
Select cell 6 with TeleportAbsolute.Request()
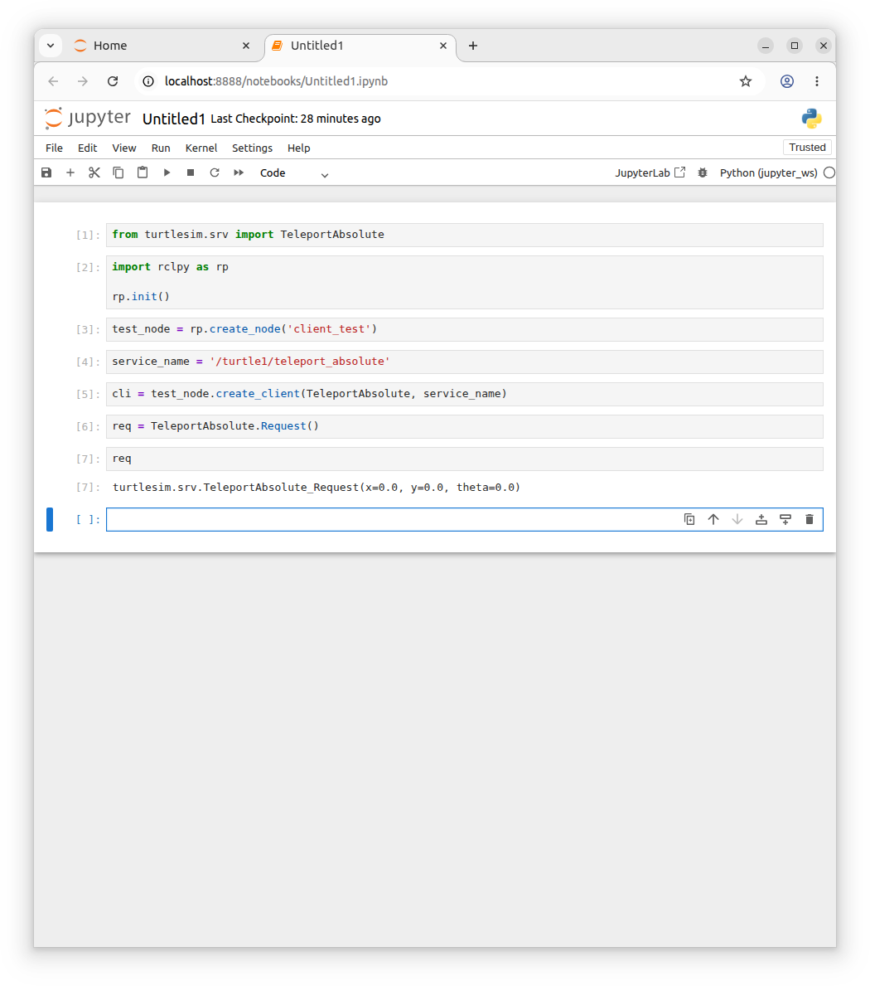(x=464, y=426)
